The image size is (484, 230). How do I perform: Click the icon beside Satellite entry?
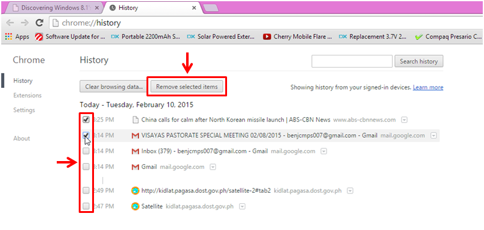point(135,206)
